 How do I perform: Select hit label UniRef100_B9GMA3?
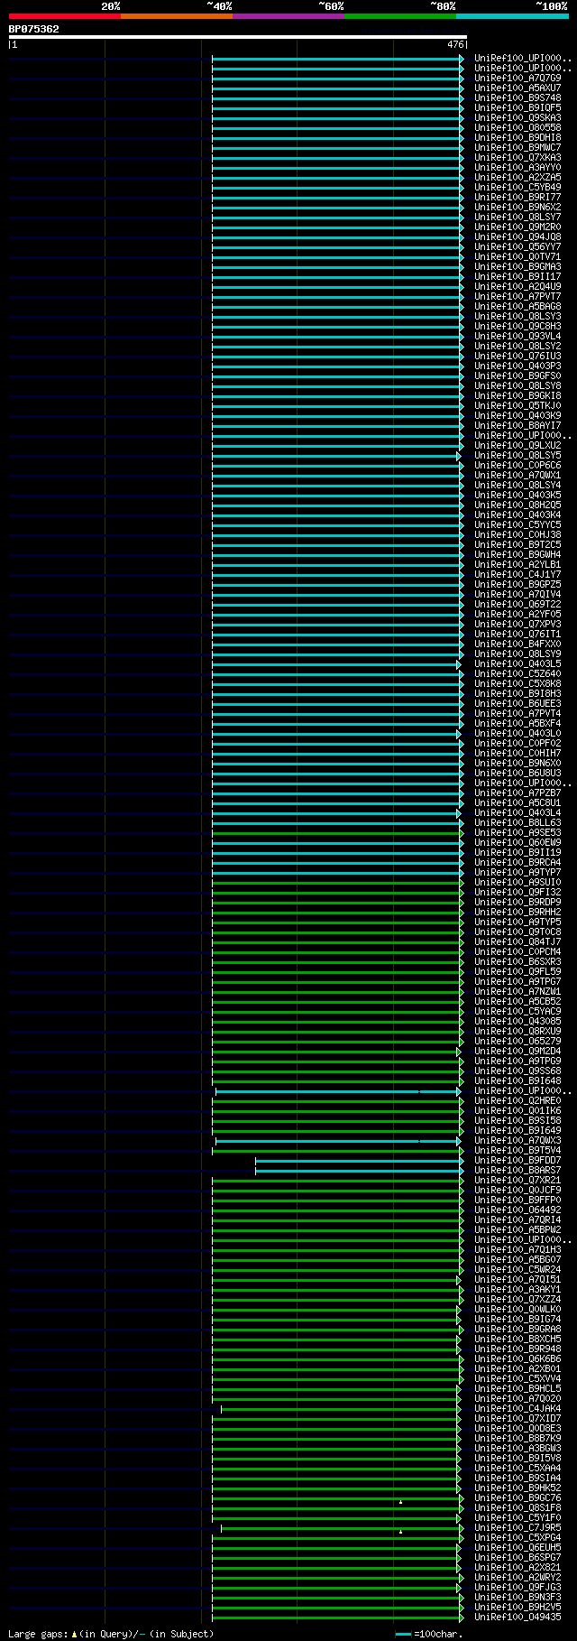pyautogui.click(x=517, y=267)
